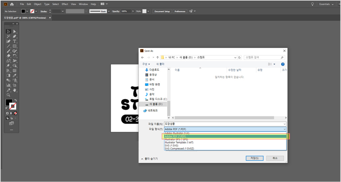341x182 pixels.
Task: Open the stroke weight dropdown
Action: pyautogui.click(x=63, y=11)
